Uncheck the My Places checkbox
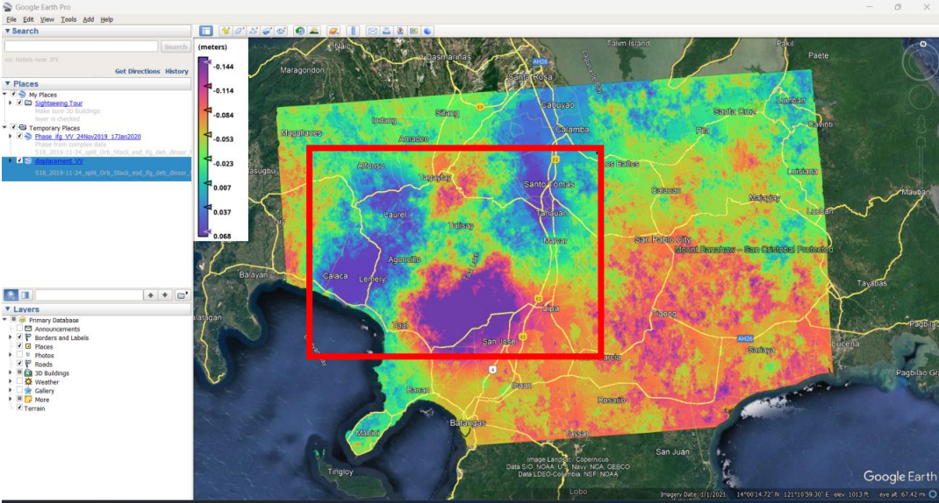 [14, 95]
